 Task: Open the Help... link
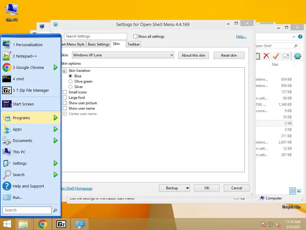tap(241, 37)
